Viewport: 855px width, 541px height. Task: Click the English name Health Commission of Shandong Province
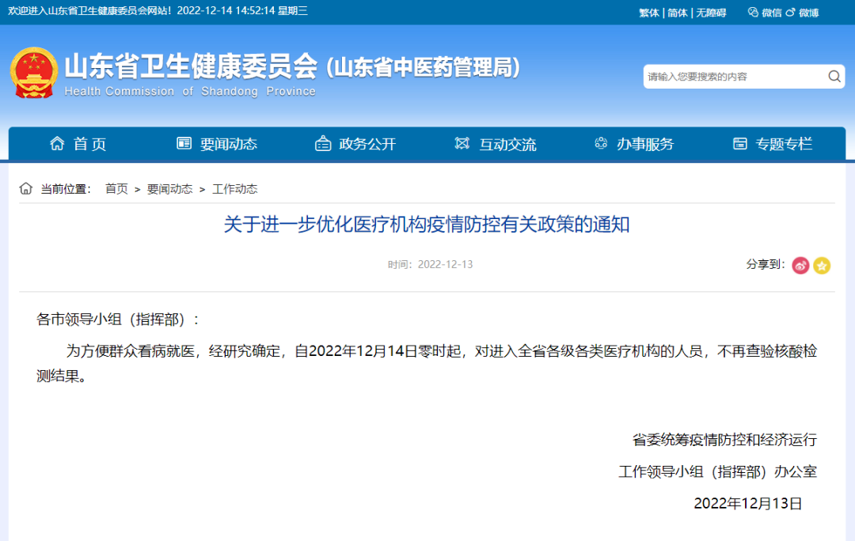(x=190, y=91)
